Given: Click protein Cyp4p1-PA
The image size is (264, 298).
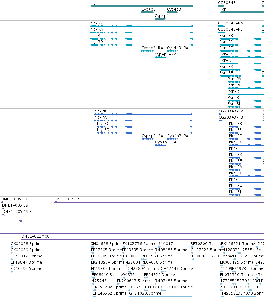Looking at the screenshot, I should [x=166, y=142].
